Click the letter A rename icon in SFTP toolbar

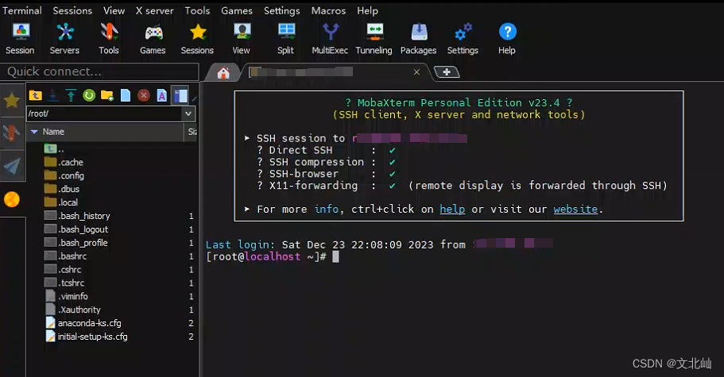[x=161, y=95]
